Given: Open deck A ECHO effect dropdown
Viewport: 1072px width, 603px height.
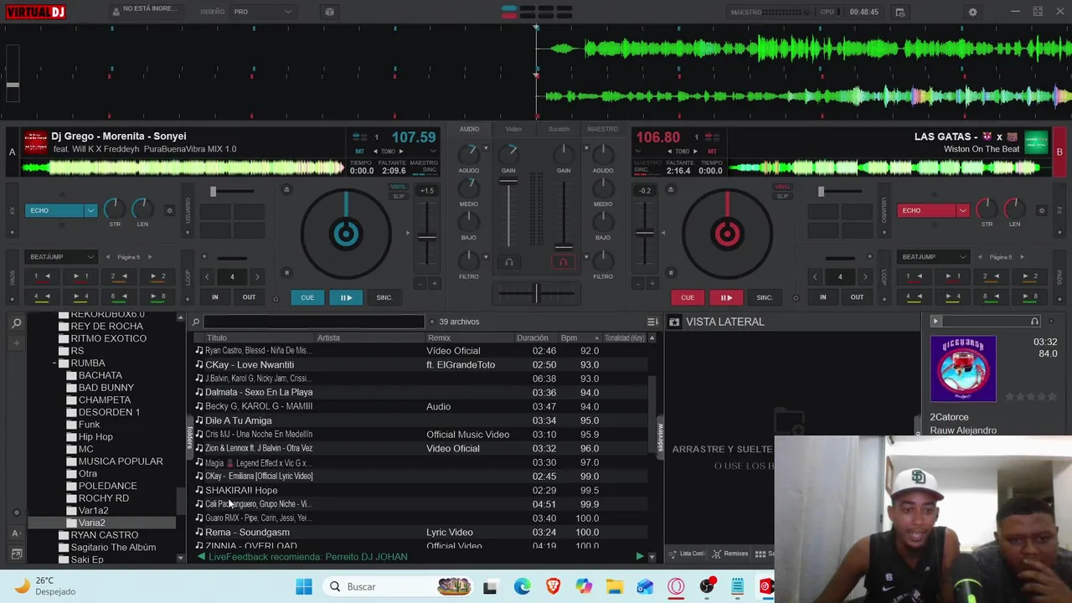Looking at the screenshot, I should 90,210.
